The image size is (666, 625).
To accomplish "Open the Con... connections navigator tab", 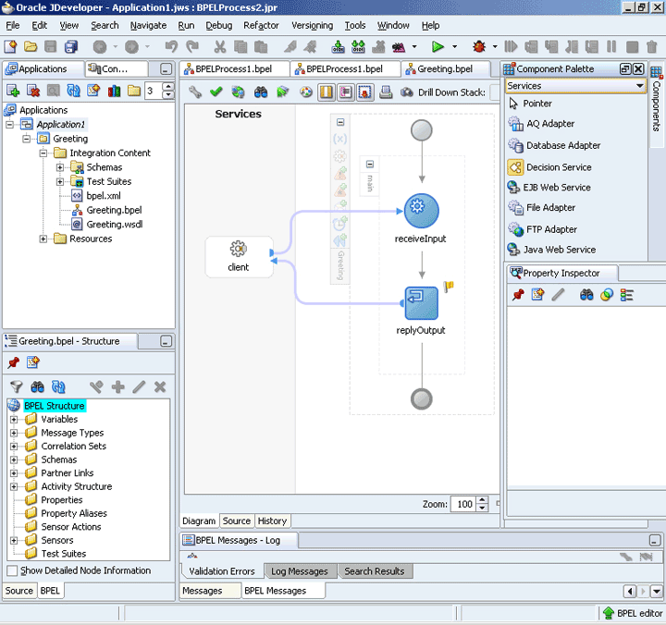I will click(115, 68).
